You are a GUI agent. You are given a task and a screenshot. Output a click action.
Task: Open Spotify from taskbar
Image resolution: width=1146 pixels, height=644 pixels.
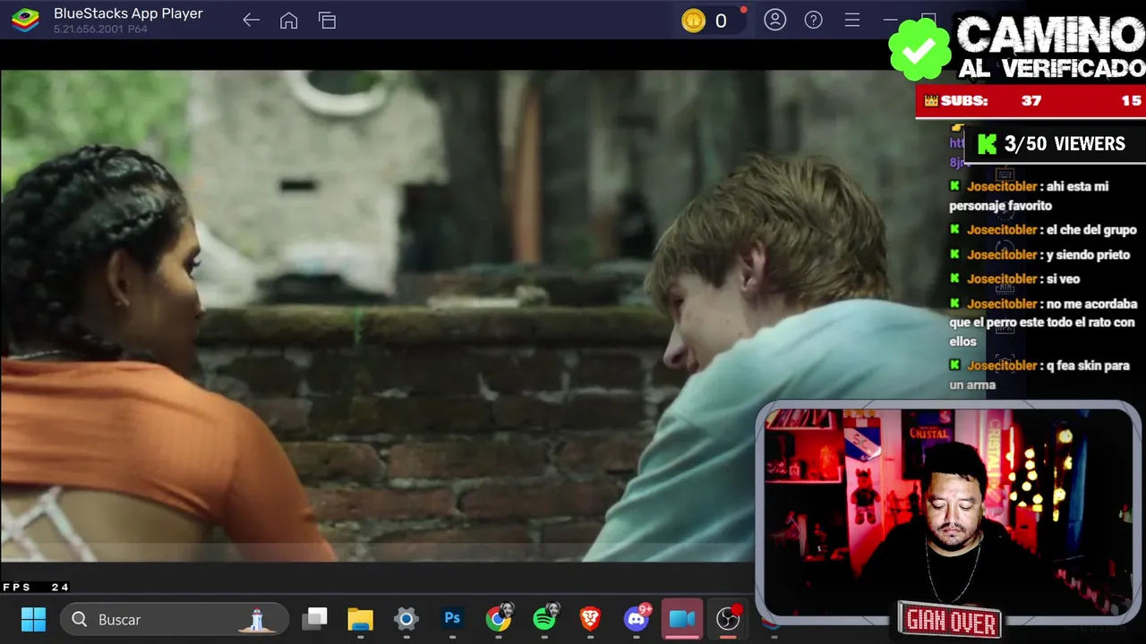(545, 618)
